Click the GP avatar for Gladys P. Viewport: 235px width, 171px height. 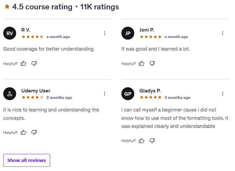128,94
